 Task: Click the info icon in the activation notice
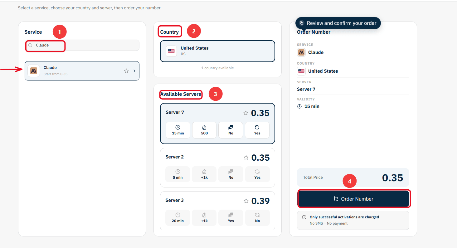(304, 217)
